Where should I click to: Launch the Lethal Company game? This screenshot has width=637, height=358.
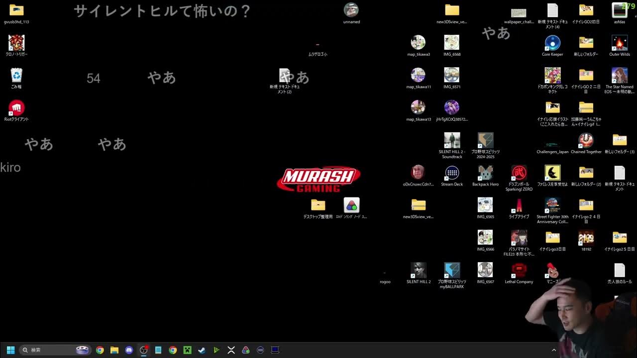[519, 270]
